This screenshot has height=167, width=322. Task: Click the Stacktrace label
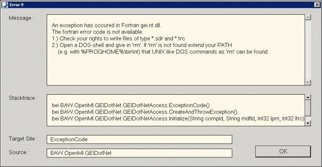(x=23, y=98)
